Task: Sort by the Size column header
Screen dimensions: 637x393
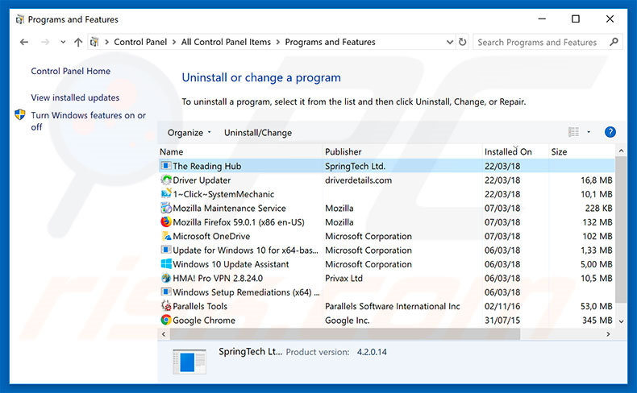Action: click(x=581, y=151)
